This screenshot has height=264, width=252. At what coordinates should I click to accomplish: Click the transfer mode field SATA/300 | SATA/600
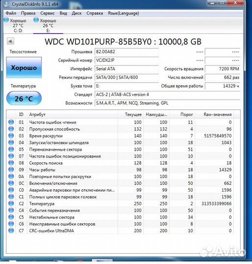pyautogui.click(x=126, y=77)
